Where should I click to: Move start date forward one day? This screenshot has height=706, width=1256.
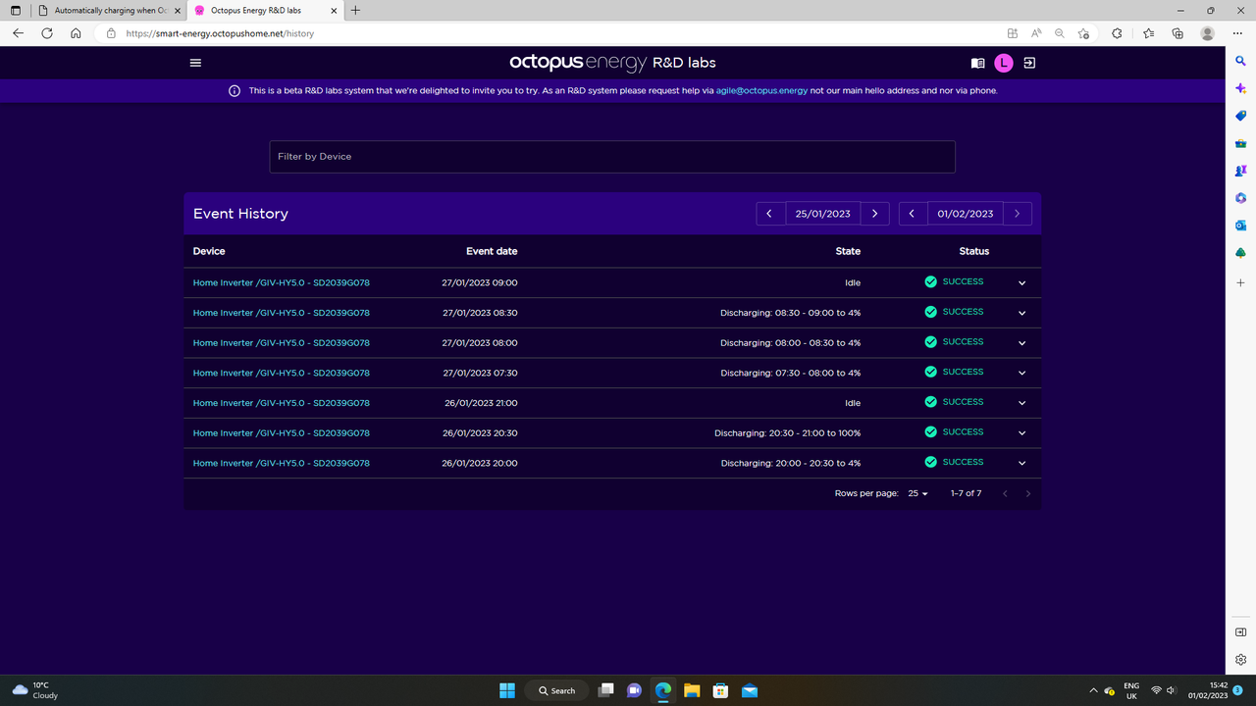coord(875,214)
